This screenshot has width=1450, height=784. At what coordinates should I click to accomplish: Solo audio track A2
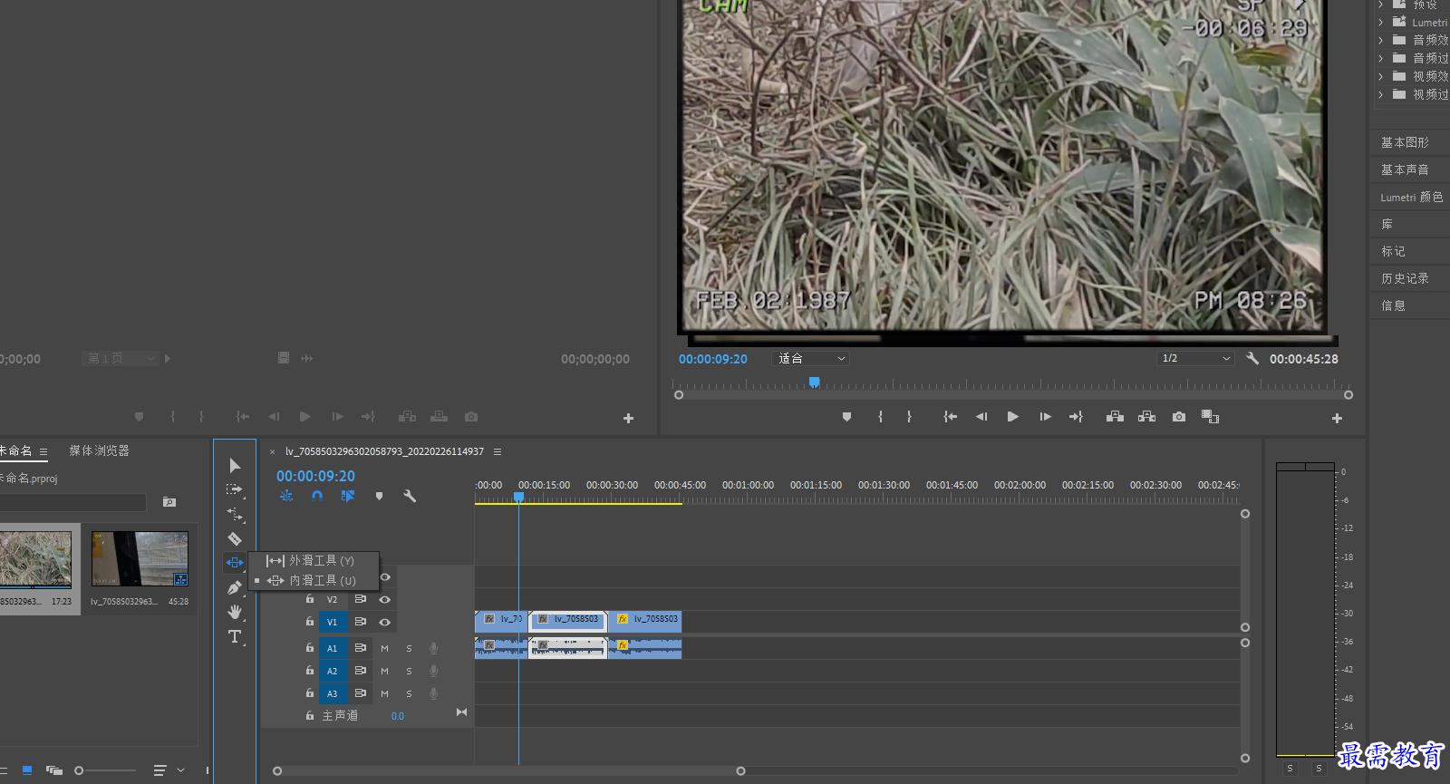pos(409,671)
